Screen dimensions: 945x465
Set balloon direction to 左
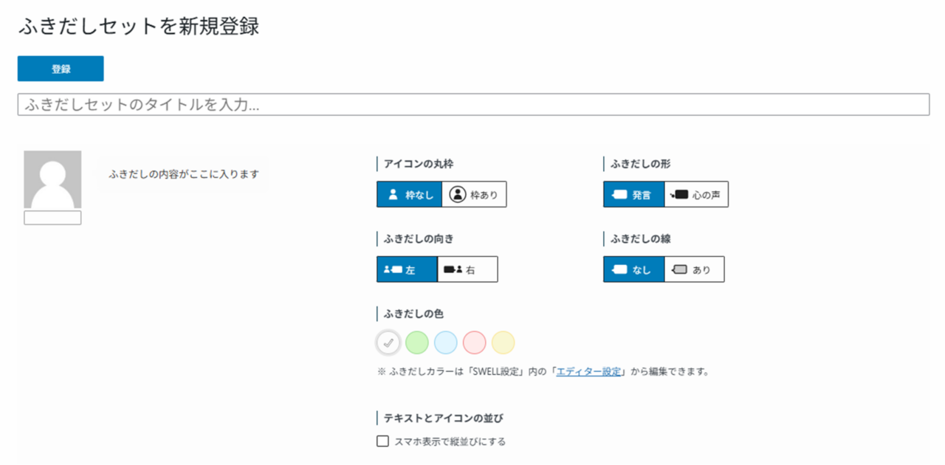click(x=407, y=269)
